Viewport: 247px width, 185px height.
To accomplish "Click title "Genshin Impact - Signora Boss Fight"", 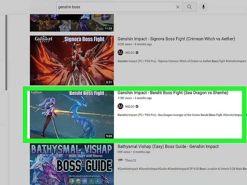I will tap(176, 39).
